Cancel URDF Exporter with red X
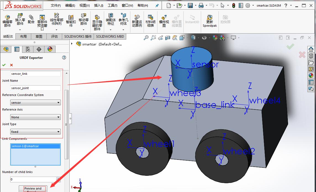Image resolution: width=316 pixels, height=192 pixels. (x=12, y=65)
